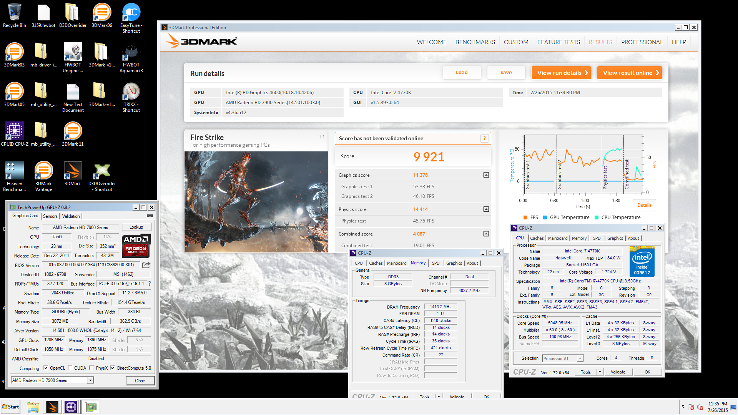Screen dimensions: 738x415
Task: Switch to CPU-Z via taskbar icon
Action: (x=71, y=407)
